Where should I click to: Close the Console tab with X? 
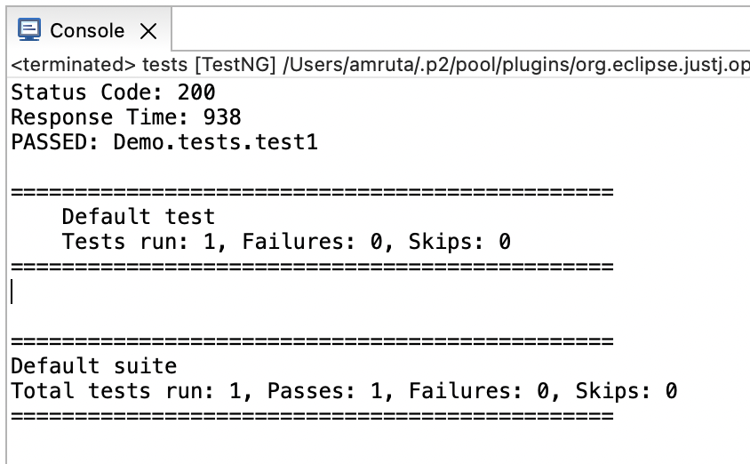(x=148, y=31)
